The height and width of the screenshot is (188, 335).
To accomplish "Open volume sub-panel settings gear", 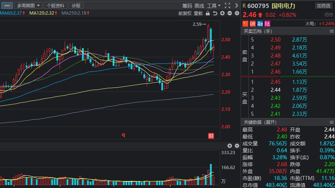I will pos(237,146).
